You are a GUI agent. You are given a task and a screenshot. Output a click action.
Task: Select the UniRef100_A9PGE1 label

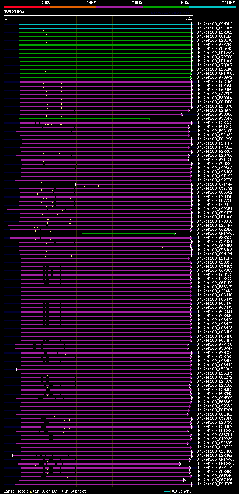(214, 209)
